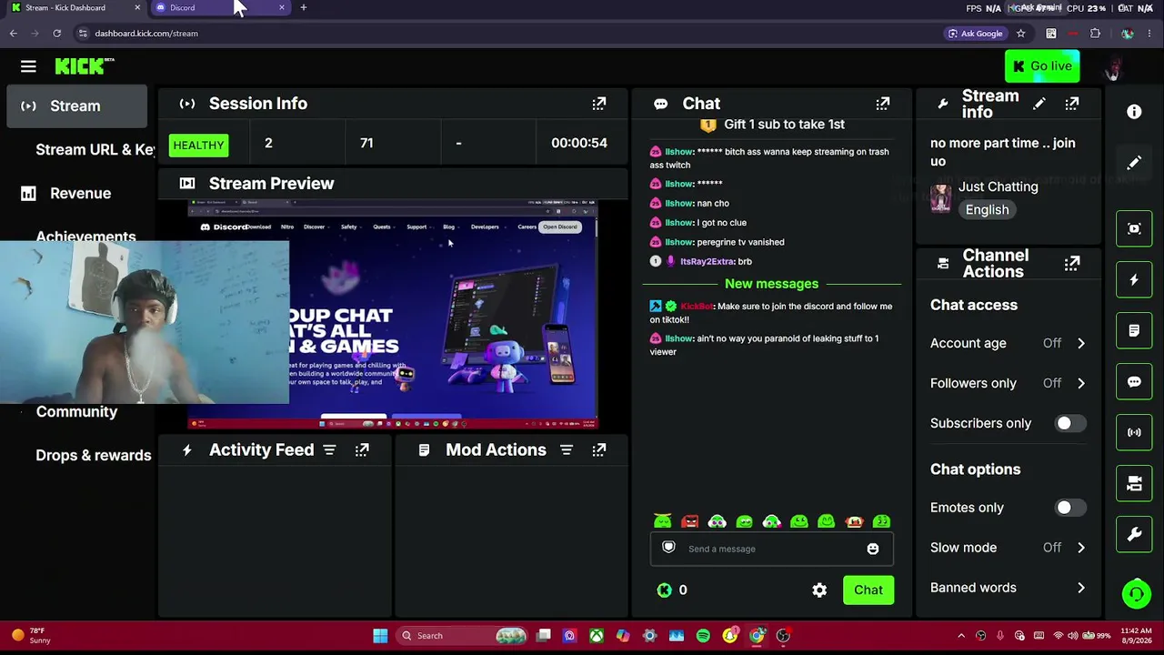Click the 00:00:54 session timer

click(x=579, y=143)
